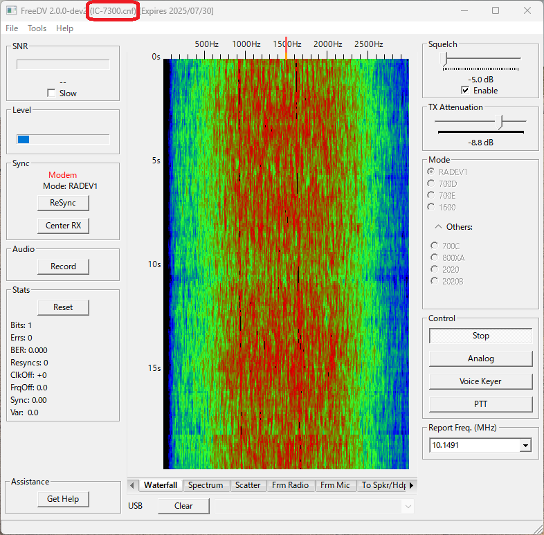Viewport: 544px width, 535px height.
Task: Click the FreeDV app icon in title bar
Action: tap(11, 11)
